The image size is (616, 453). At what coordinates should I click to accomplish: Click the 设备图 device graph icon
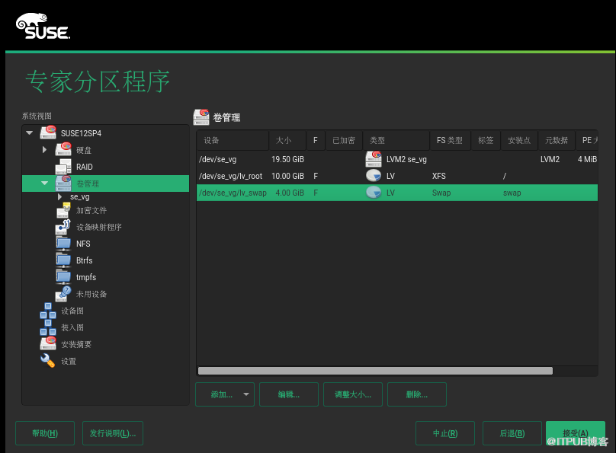point(48,311)
